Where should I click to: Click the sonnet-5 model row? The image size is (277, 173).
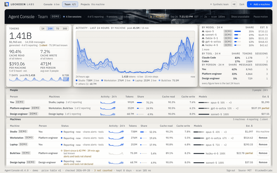[x=235, y=35]
